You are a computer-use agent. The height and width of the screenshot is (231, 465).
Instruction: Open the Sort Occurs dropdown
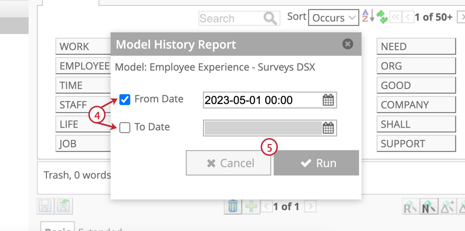pyautogui.click(x=334, y=18)
